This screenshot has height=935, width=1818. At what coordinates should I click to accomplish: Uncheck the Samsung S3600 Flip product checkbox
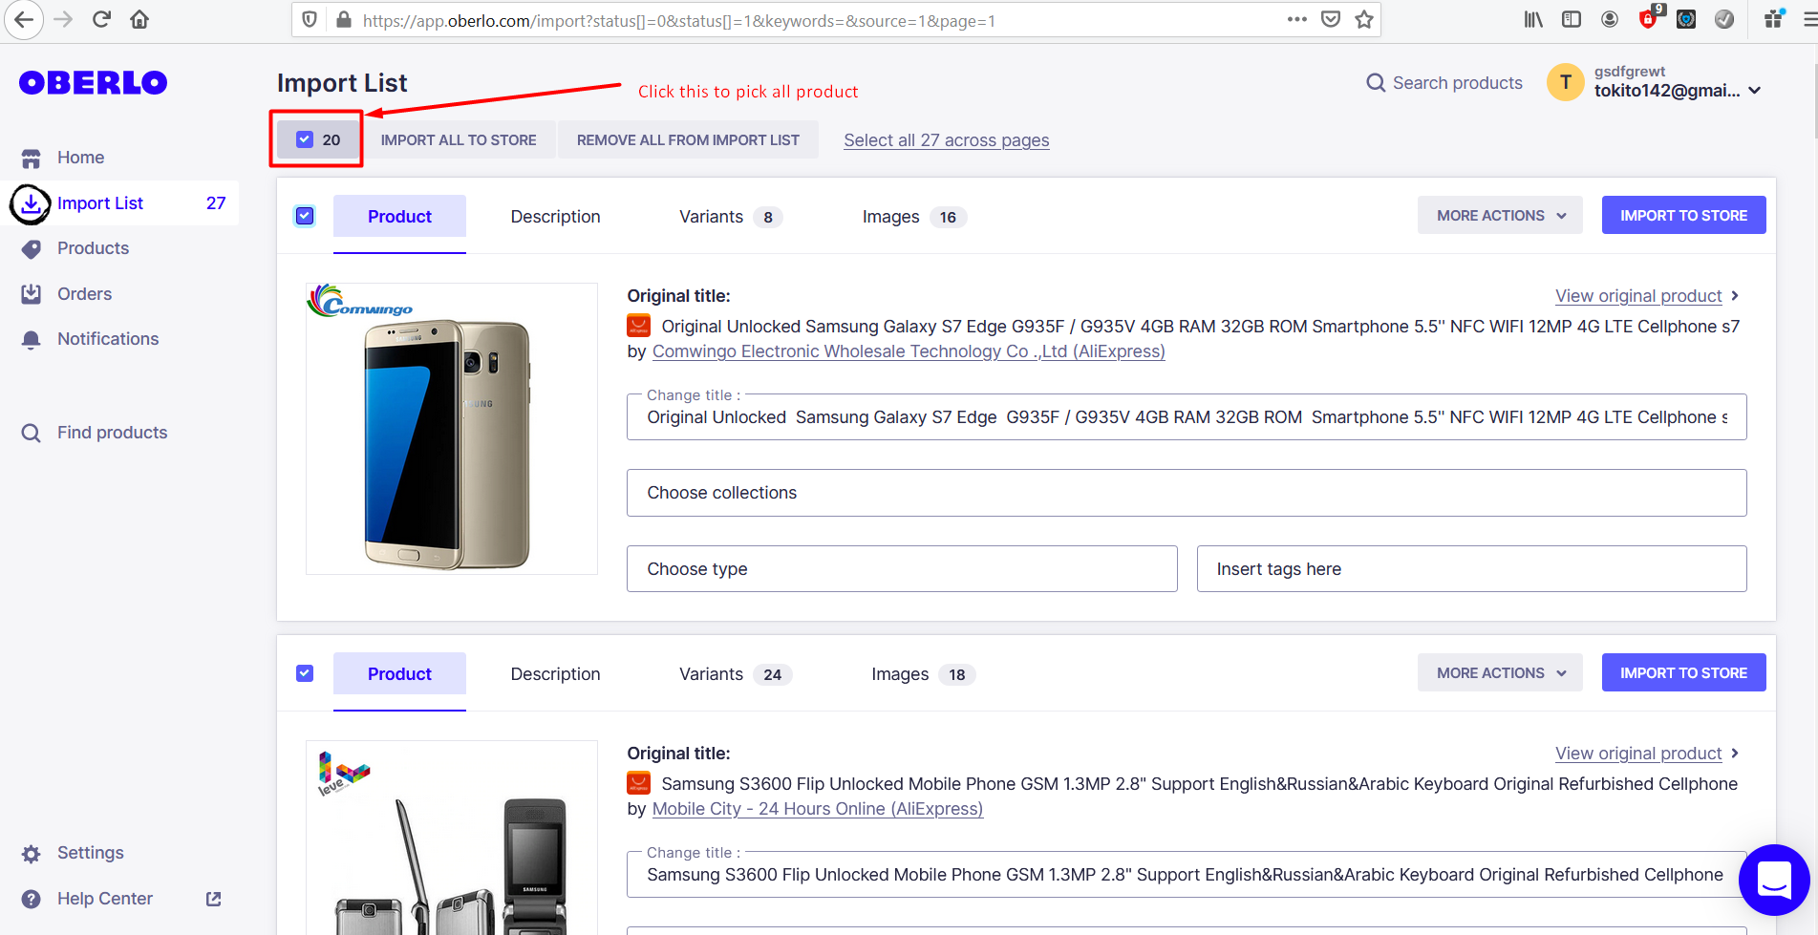(x=305, y=673)
